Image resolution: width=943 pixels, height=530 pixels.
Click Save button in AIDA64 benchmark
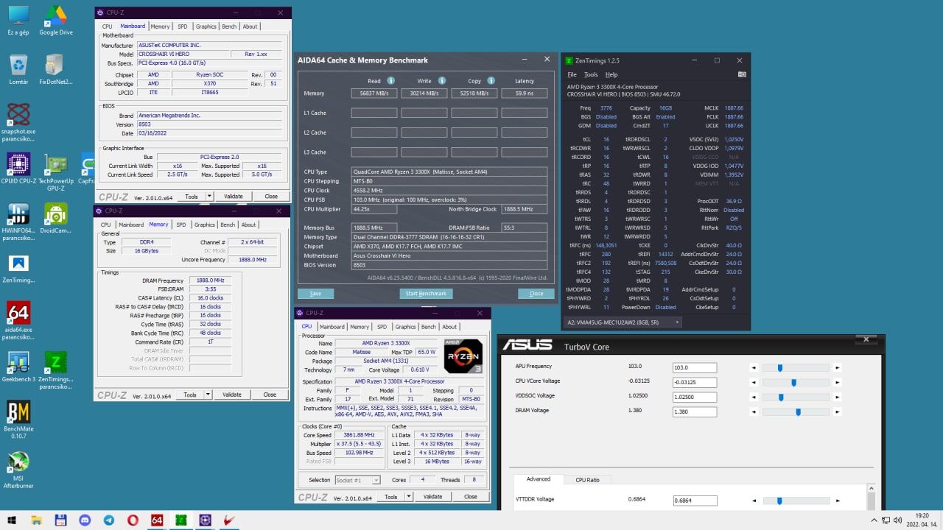tap(315, 293)
